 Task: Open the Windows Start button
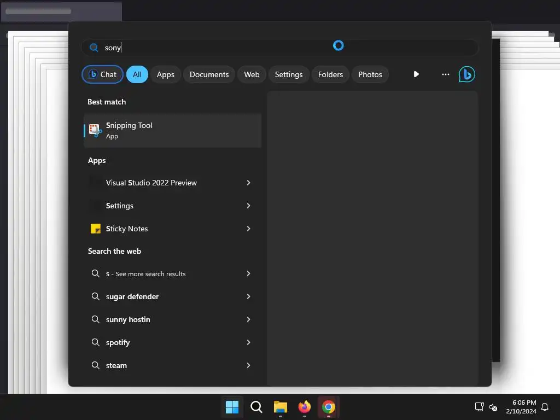point(232,407)
